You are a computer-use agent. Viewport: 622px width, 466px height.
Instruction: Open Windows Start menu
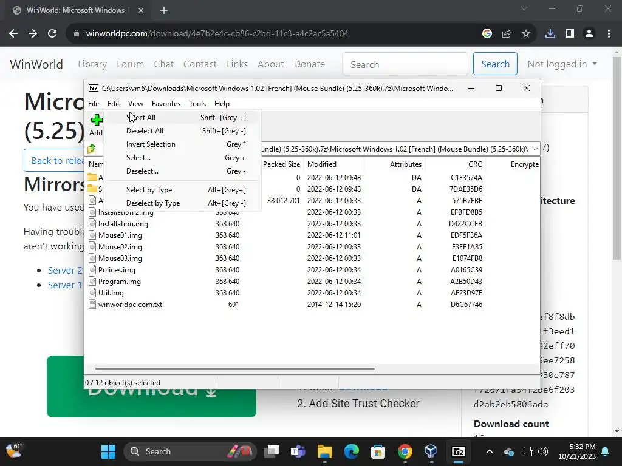108,451
